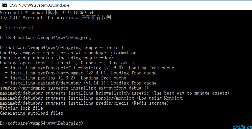The width and height of the screenshot is (252, 129).
Task: Click the cksite.cn watermark link
Action: (242, 127)
